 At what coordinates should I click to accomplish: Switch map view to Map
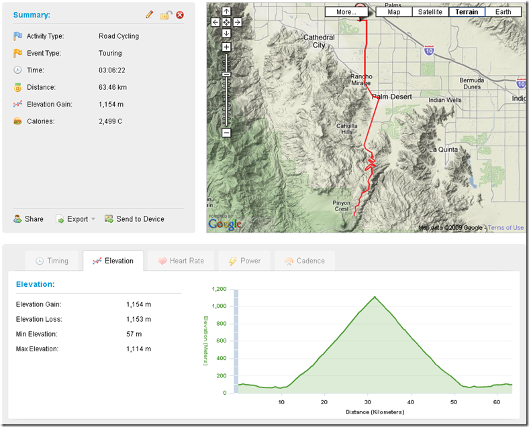coord(394,12)
